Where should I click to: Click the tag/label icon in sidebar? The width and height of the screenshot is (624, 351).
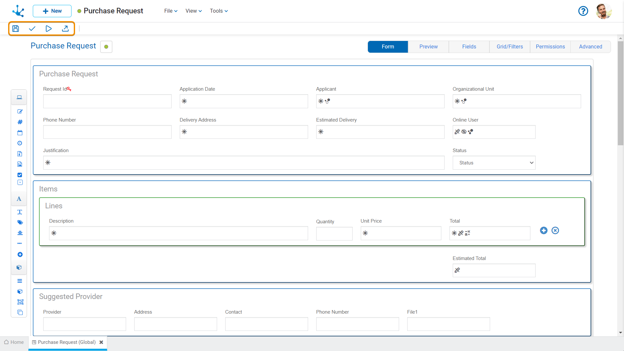pos(20,222)
